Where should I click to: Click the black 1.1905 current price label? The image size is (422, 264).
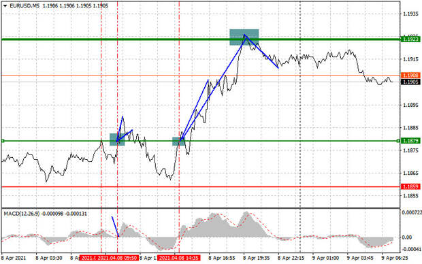point(410,82)
